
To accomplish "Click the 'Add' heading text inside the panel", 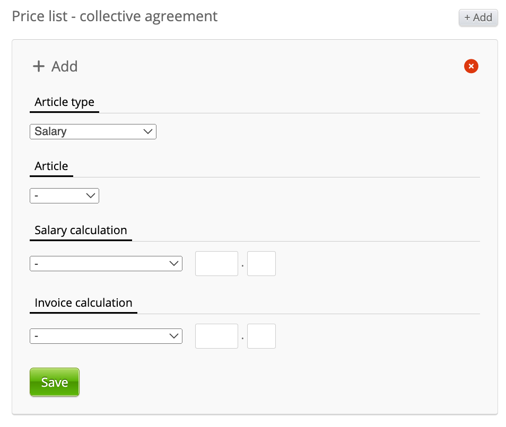I will point(65,67).
